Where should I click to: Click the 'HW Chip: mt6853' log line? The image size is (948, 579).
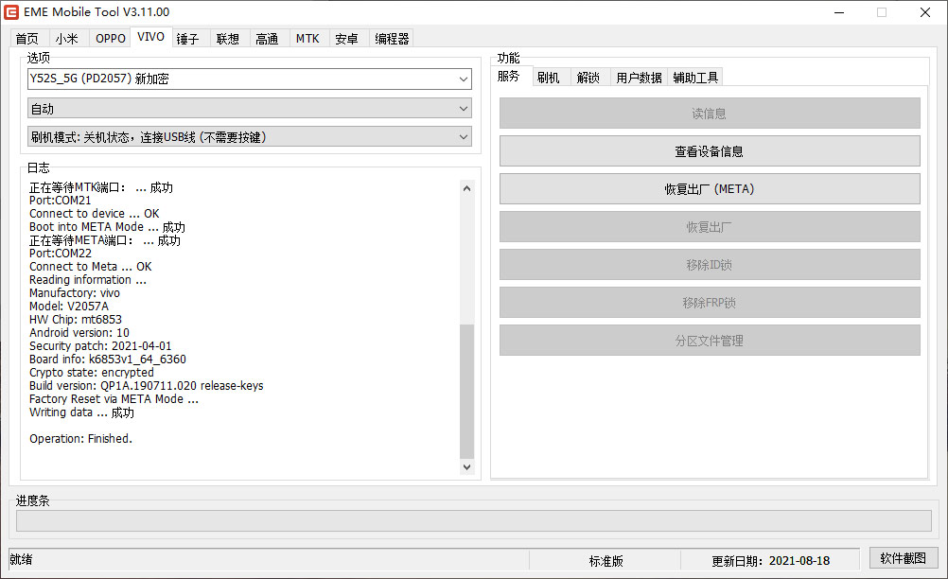[76, 320]
